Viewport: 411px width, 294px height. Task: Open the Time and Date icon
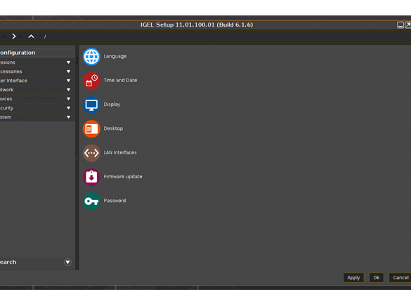(91, 81)
